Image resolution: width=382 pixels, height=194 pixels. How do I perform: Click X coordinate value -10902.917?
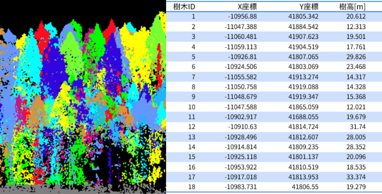(241, 117)
